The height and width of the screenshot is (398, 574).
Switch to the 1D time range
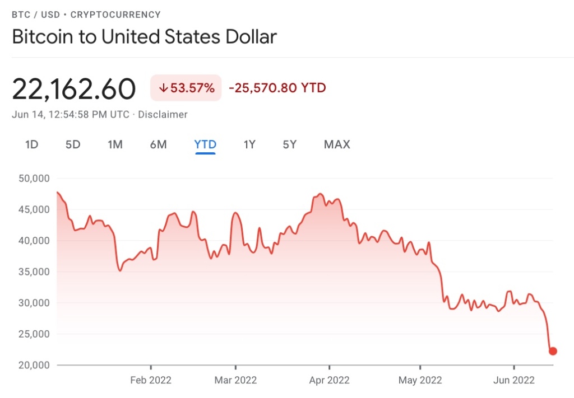32,144
